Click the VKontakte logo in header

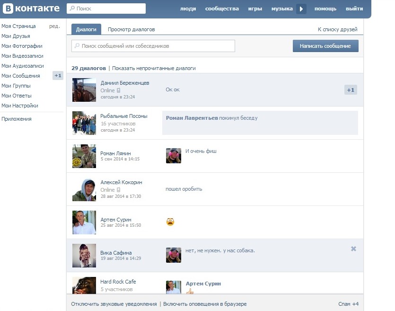(x=31, y=9)
